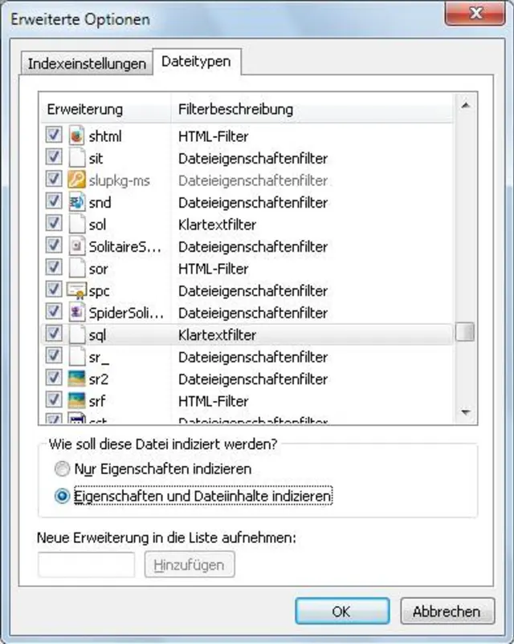Switch to the Indexeinstellungen tab
The image size is (514, 644).
(x=87, y=63)
